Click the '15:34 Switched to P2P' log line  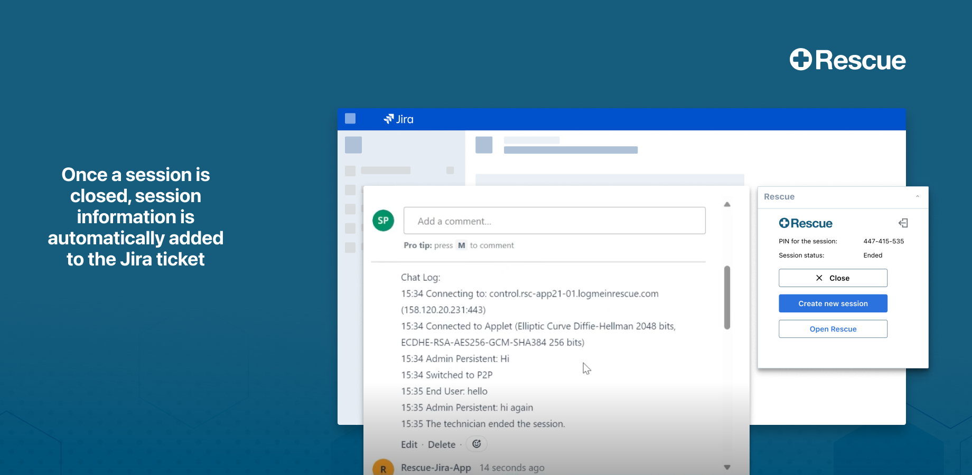446,375
